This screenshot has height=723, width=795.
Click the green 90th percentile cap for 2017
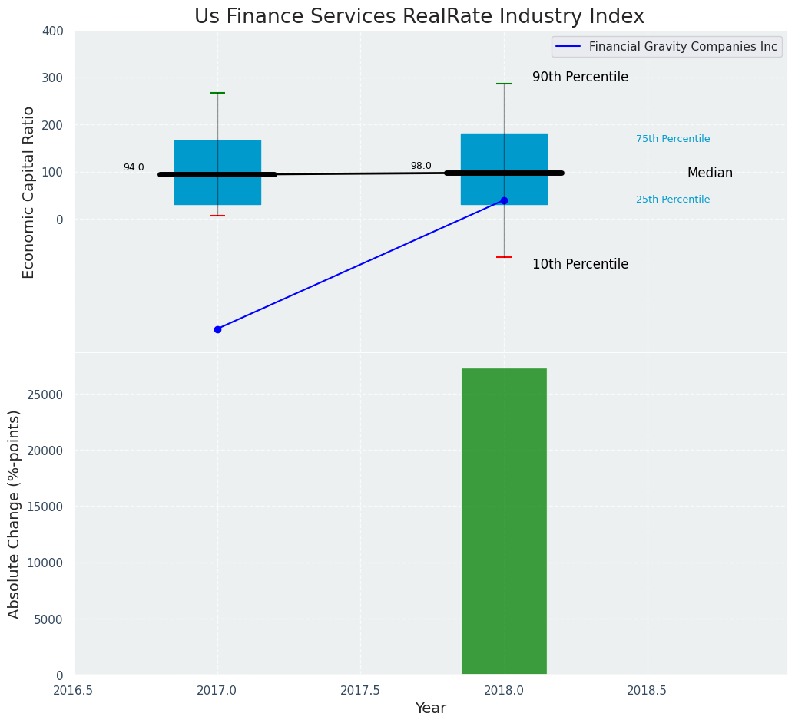[217, 93]
